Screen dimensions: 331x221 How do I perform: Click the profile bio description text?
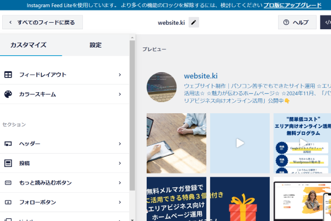(257, 93)
